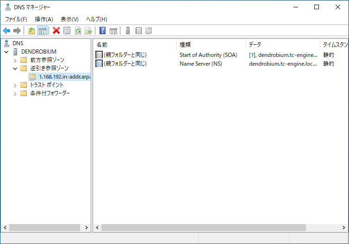This screenshot has width=349, height=244.
Task: Select the 条件付フォワーダー tree item
Action: tap(50, 93)
